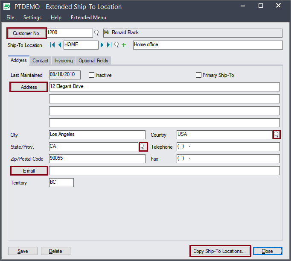Click the Customer No. finder magnifier icon

click(x=96, y=33)
